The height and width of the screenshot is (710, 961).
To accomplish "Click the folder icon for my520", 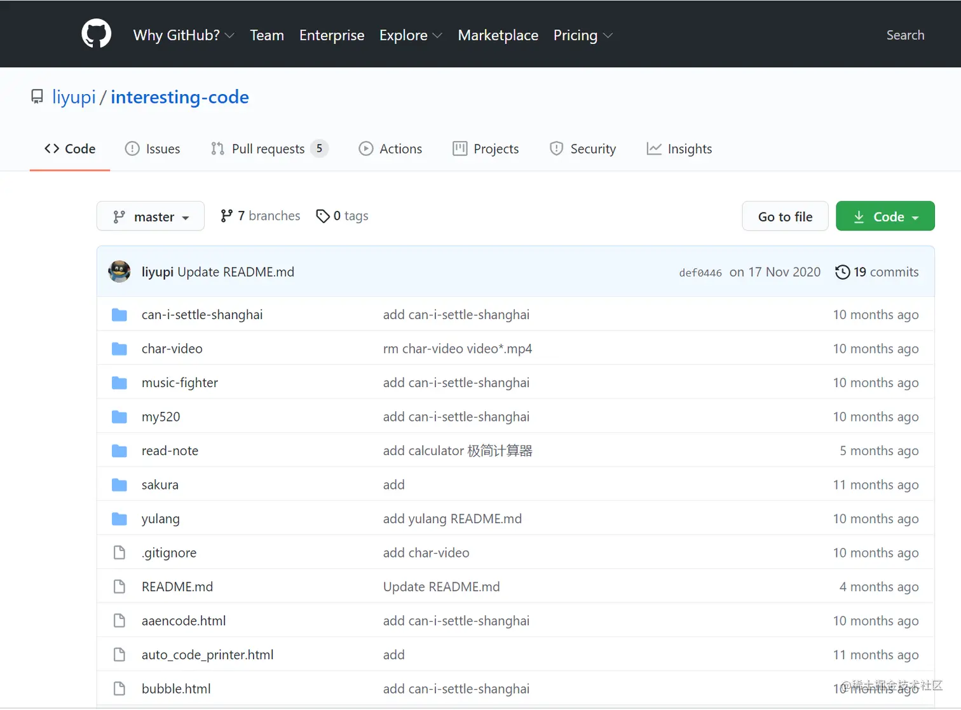I will pyautogui.click(x=119, y=417).
